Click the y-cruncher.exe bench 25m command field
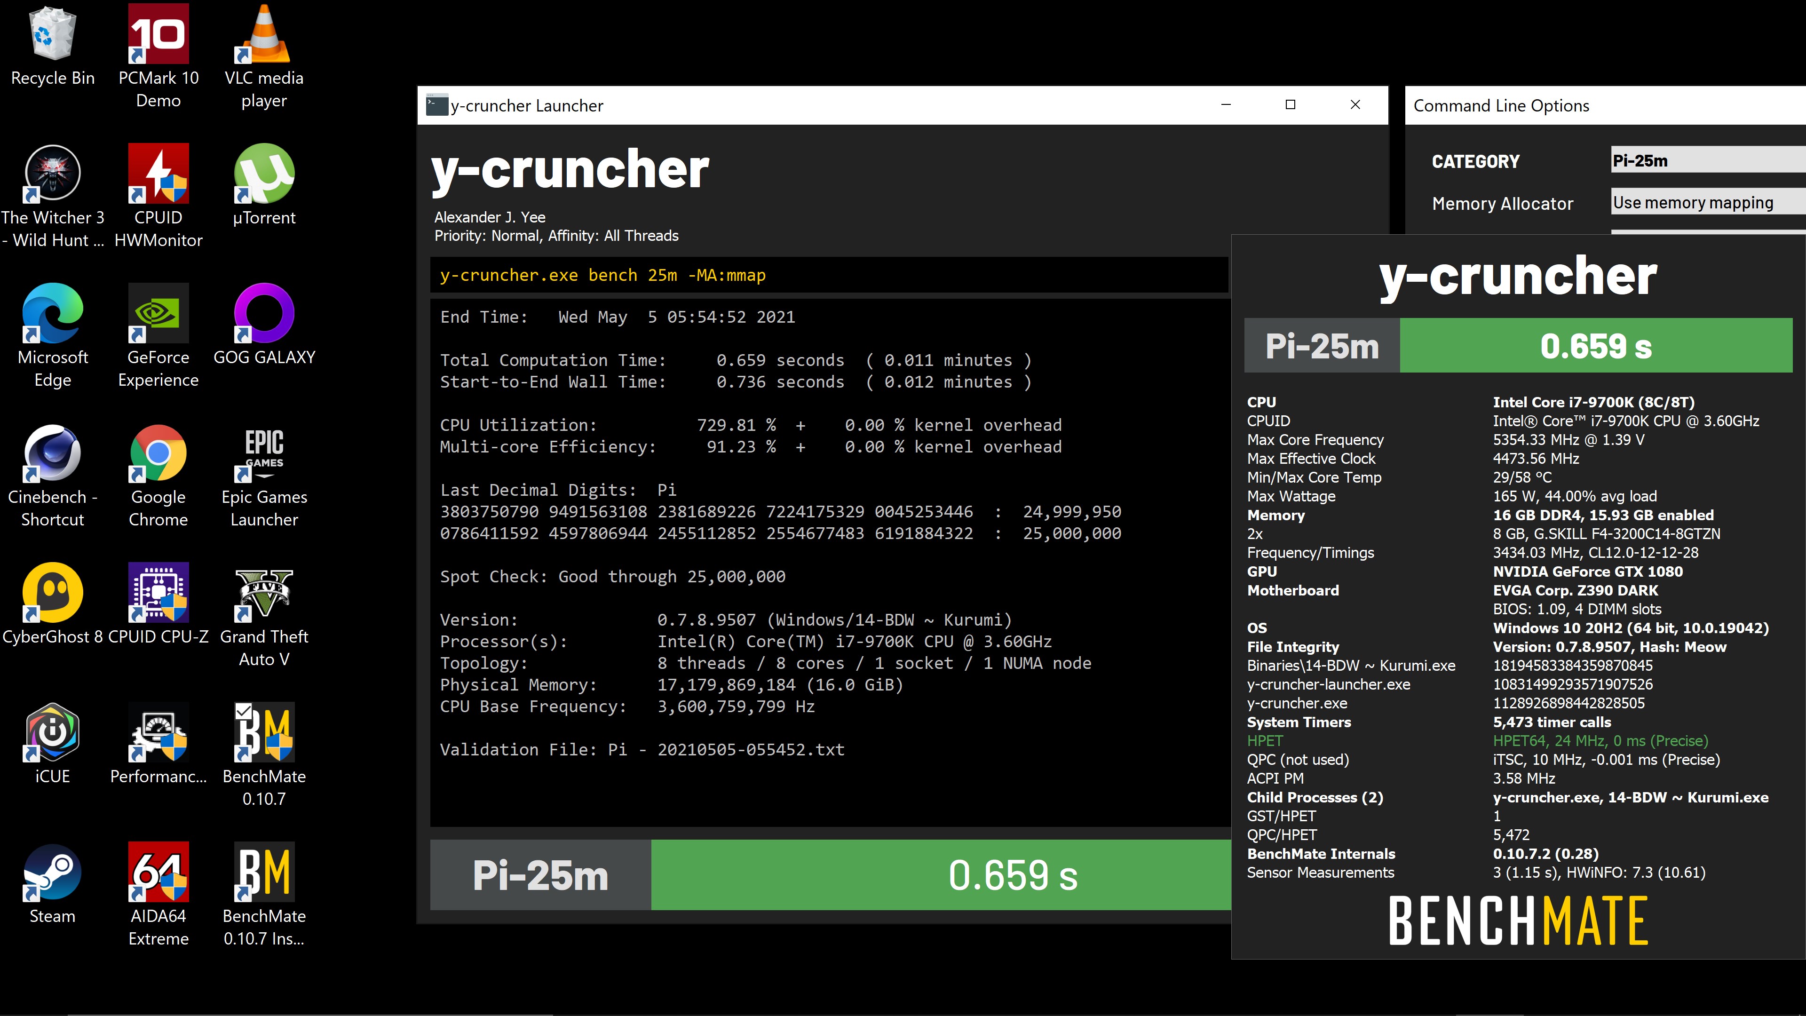 coord(829,275)
